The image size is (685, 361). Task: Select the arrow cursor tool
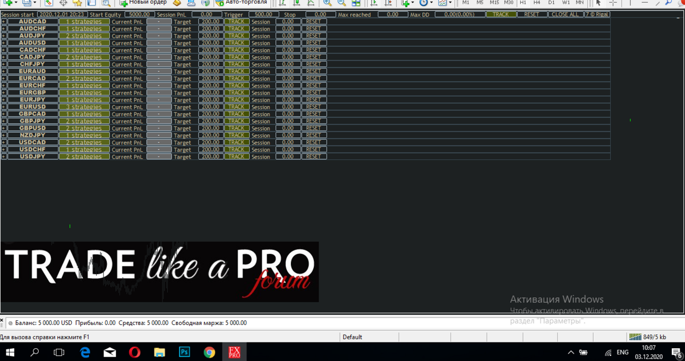(x=598, y=3)
